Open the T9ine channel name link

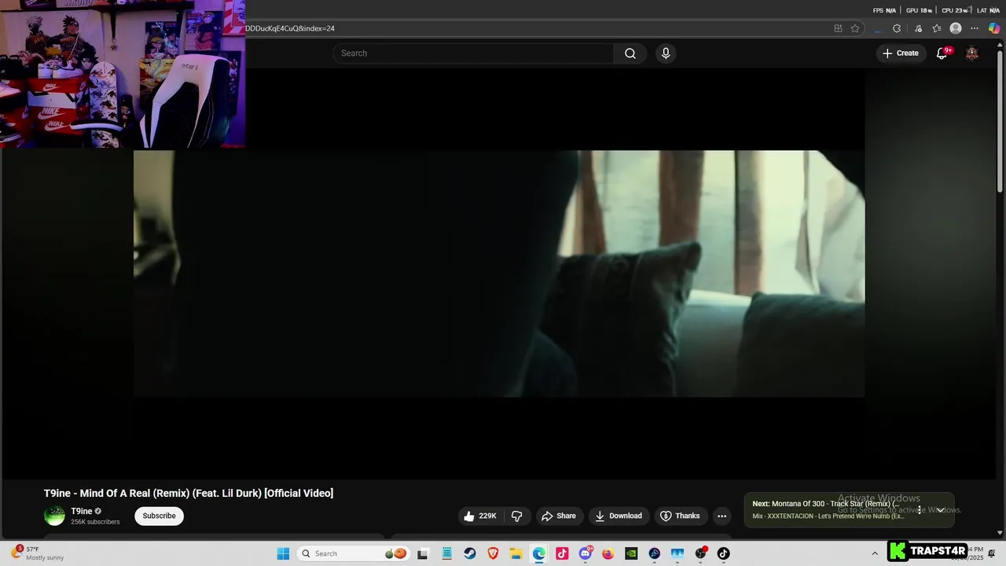click(82, 511)
